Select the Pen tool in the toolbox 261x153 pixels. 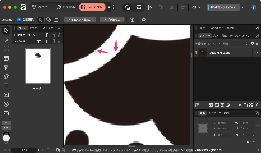(x=6, y=76)
